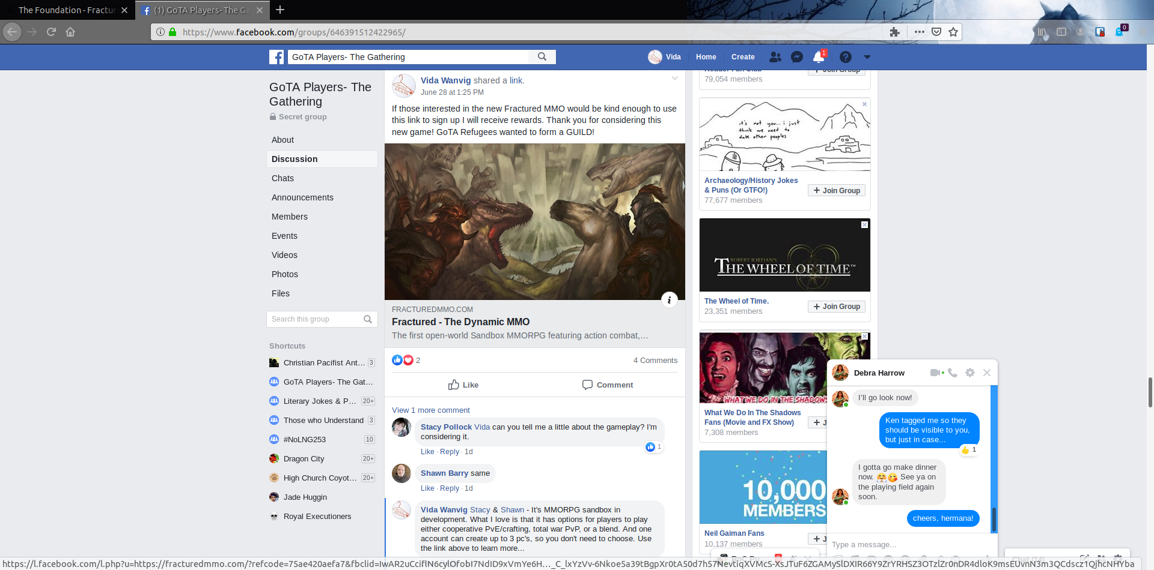Click the search magnifier in Facebook bar
This screenshot has height=570, width=1154.
(x=542, y=56)
